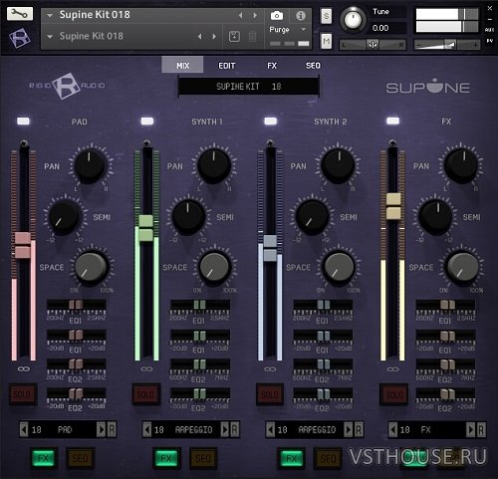Toggle the FX channel power LED

pyautogui.click(x=393, y=120)
